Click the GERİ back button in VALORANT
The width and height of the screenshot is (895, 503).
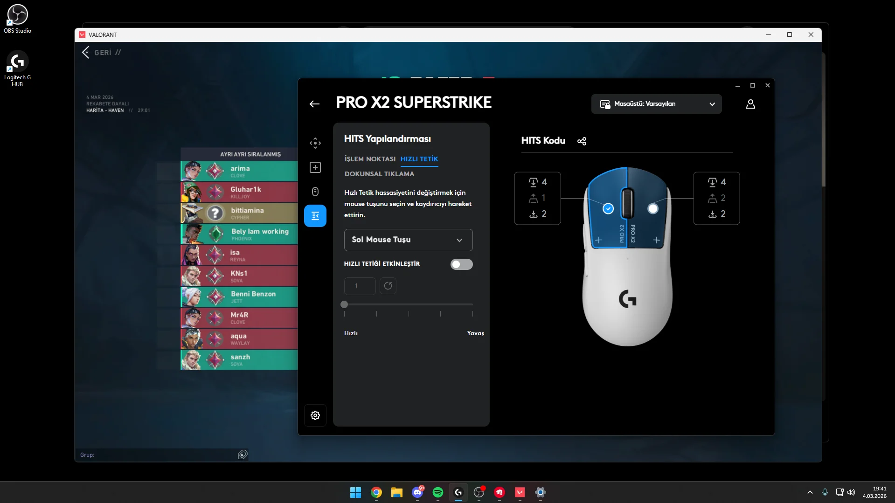point(102,52)
